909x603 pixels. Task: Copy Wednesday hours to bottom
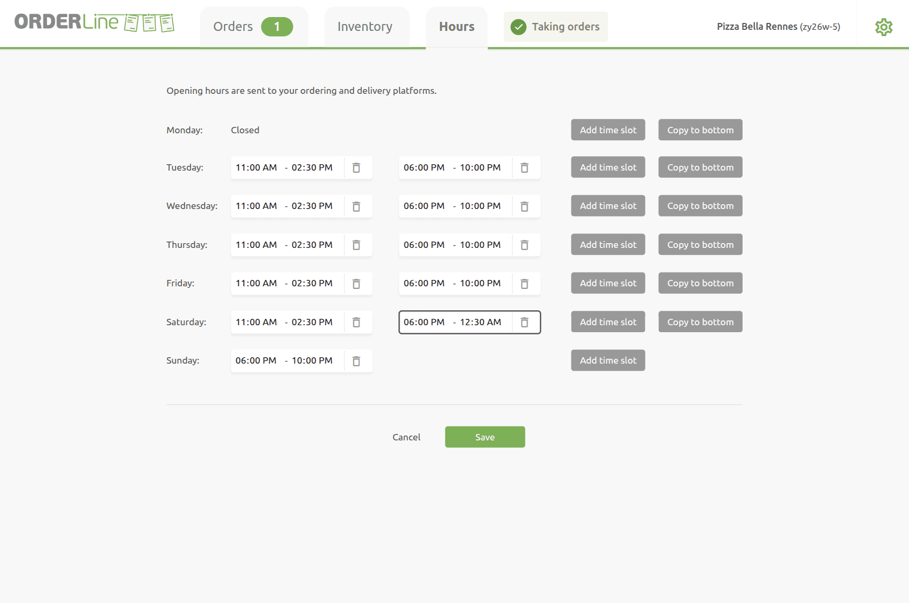(x=700, y=206)
